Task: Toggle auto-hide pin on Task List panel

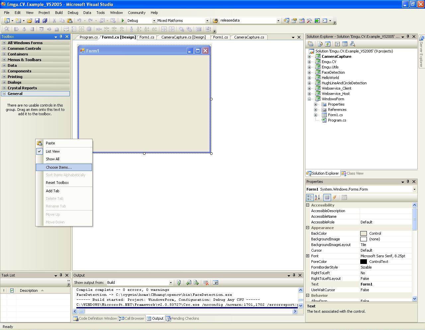Action: click(61, 275)
